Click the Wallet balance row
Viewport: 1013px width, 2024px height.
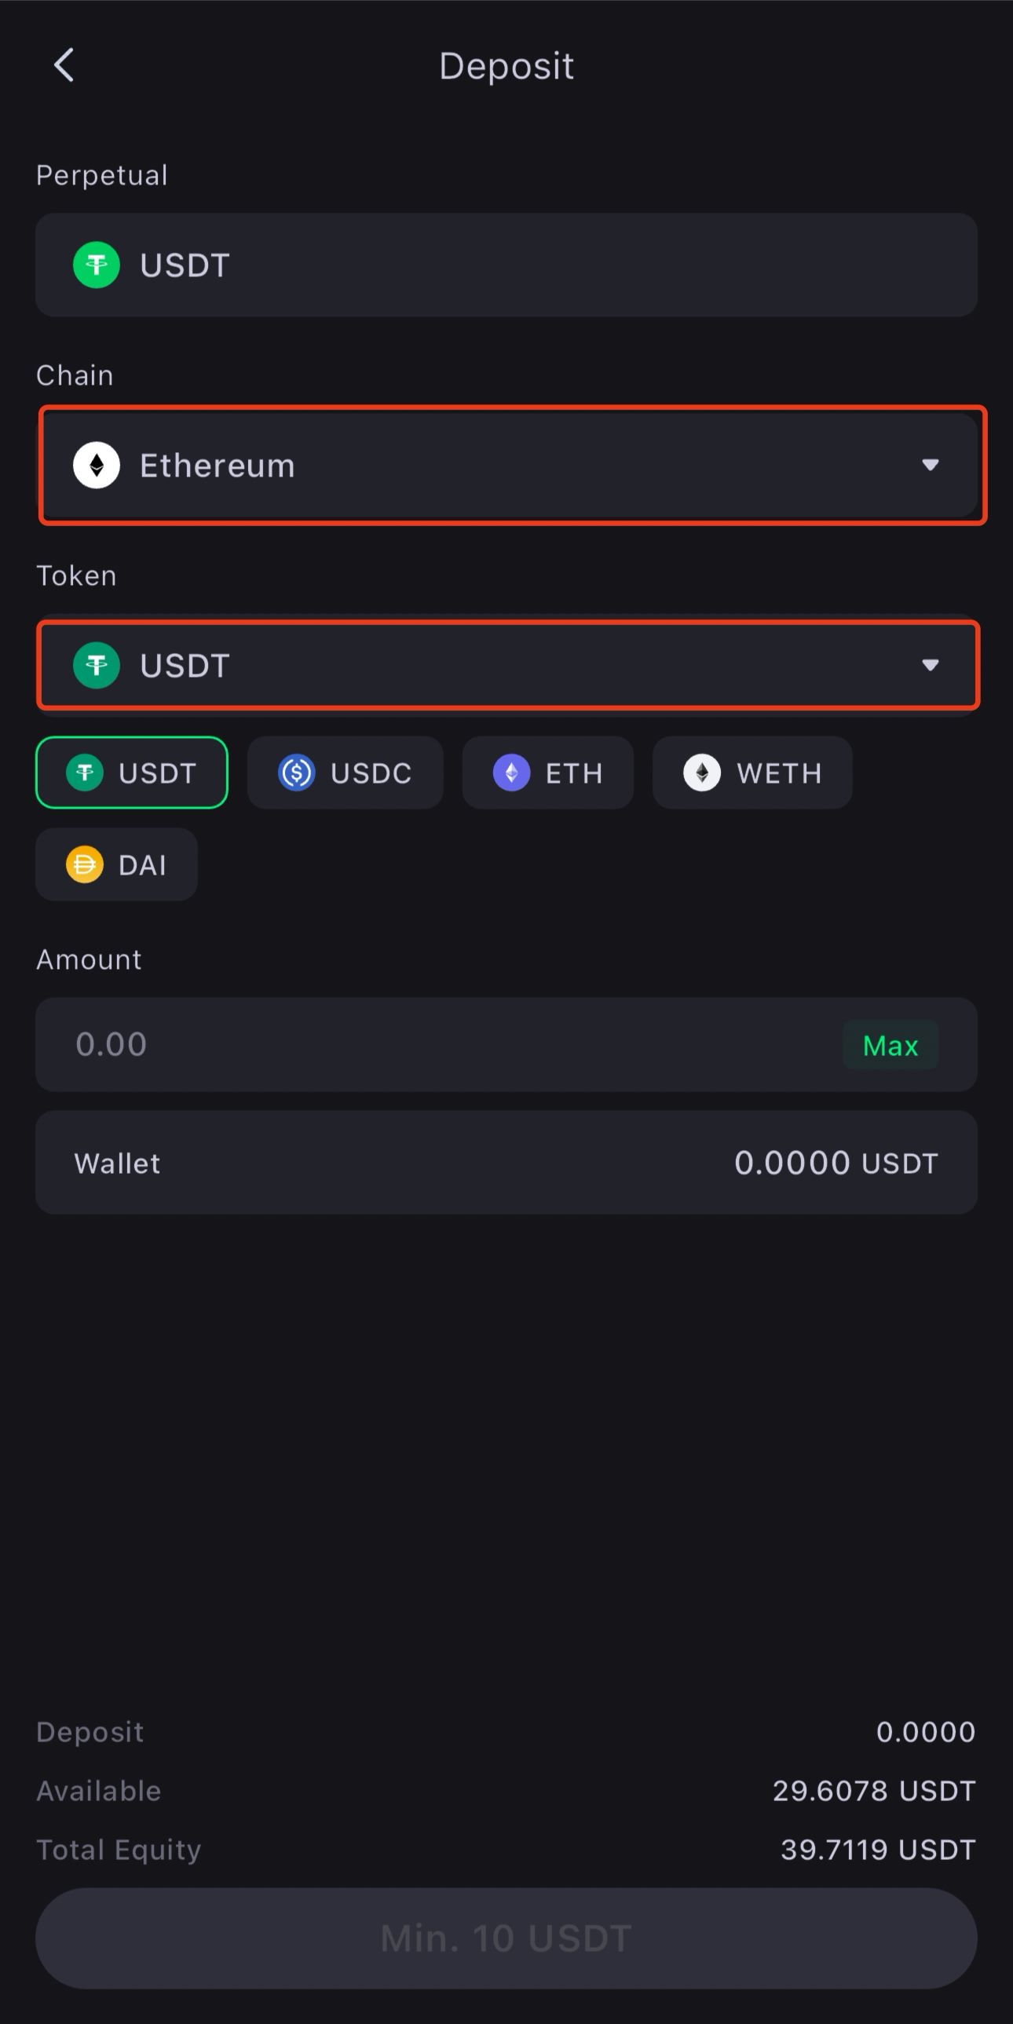tap(506, 1163)
